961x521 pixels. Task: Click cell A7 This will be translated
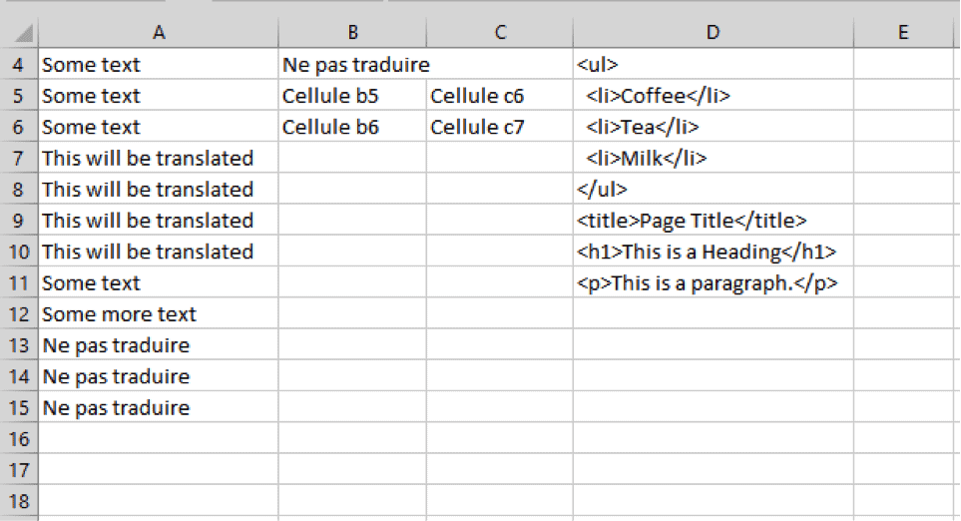pyautogui.click(x=158, y=158)
